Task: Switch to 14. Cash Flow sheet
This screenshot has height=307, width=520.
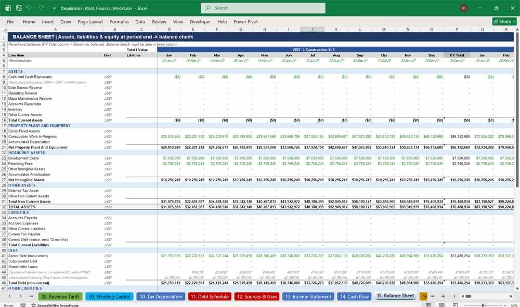Action: tap(355, 297)
